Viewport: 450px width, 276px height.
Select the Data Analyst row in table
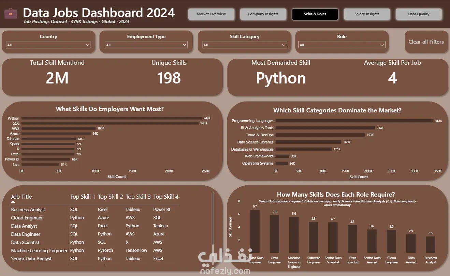pos(95,226)
